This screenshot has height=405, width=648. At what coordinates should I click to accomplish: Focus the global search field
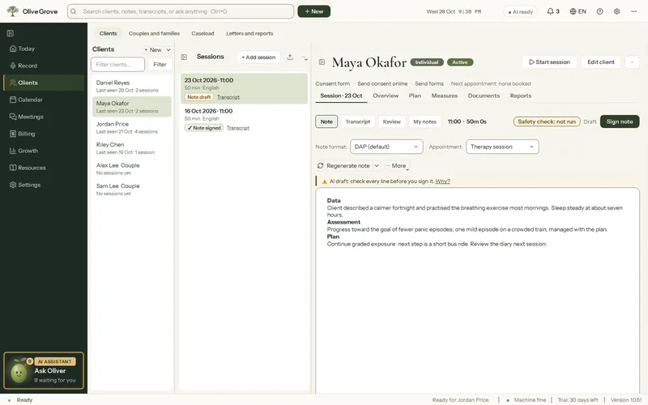(181, 11)
